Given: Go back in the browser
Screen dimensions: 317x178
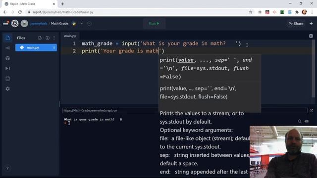Looking at the screenshot, I should coord(5,12).
